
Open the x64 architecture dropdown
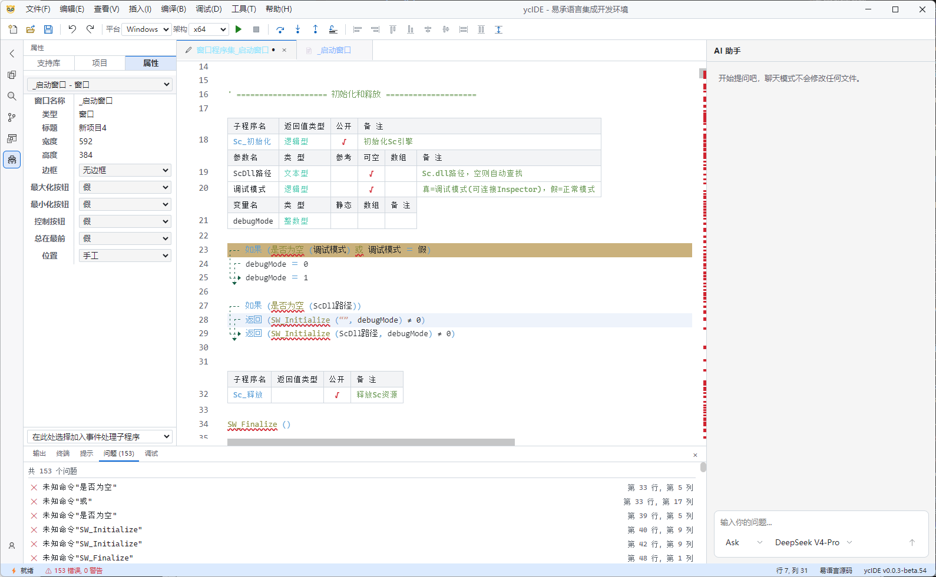[209, 29]
